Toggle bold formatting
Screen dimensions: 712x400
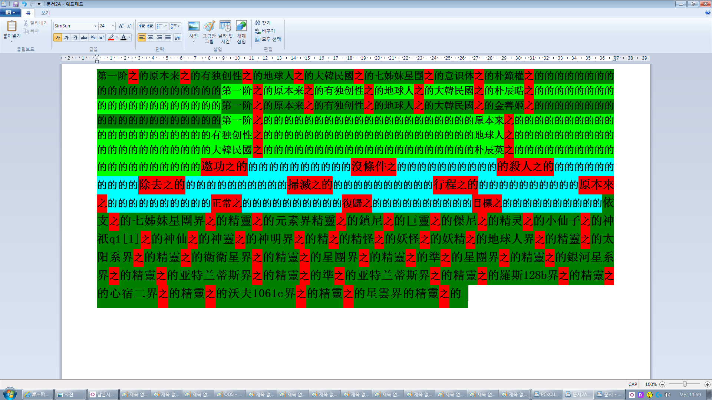click(57, 37)
